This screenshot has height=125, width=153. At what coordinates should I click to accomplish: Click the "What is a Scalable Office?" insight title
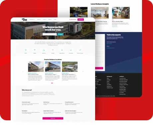pyautogui.click(x=117, y=21)
